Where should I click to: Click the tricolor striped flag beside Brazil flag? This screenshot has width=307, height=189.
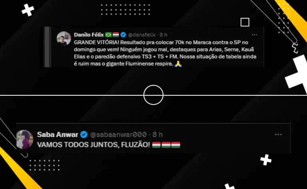[x=116, y=35]
